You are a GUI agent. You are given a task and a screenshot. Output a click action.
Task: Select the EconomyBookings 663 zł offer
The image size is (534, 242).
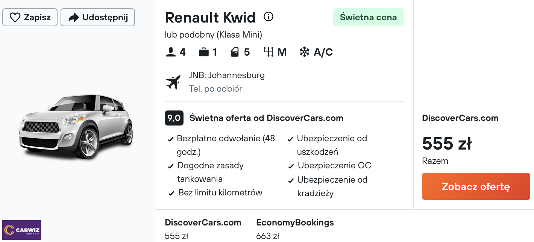pyautogui.click(x=295, y=229)
